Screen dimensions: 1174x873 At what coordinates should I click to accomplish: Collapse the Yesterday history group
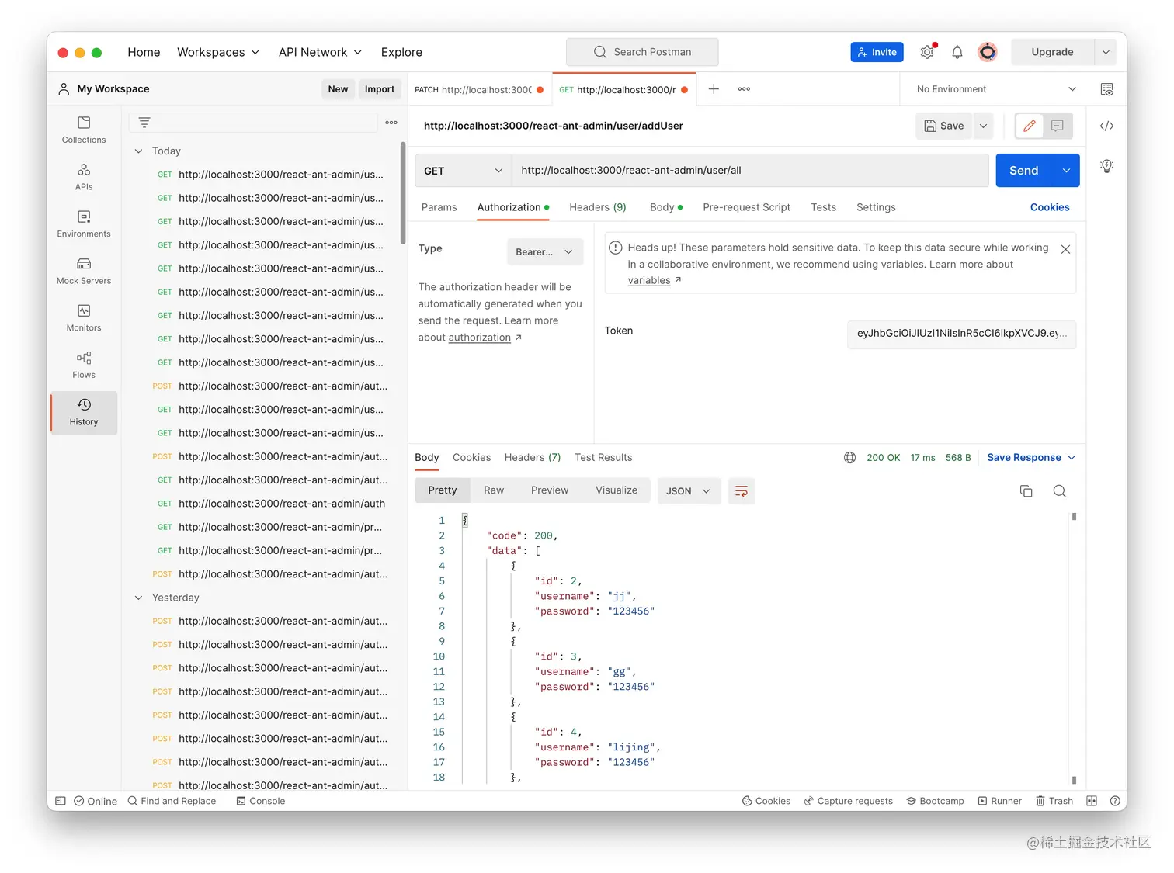139,598
